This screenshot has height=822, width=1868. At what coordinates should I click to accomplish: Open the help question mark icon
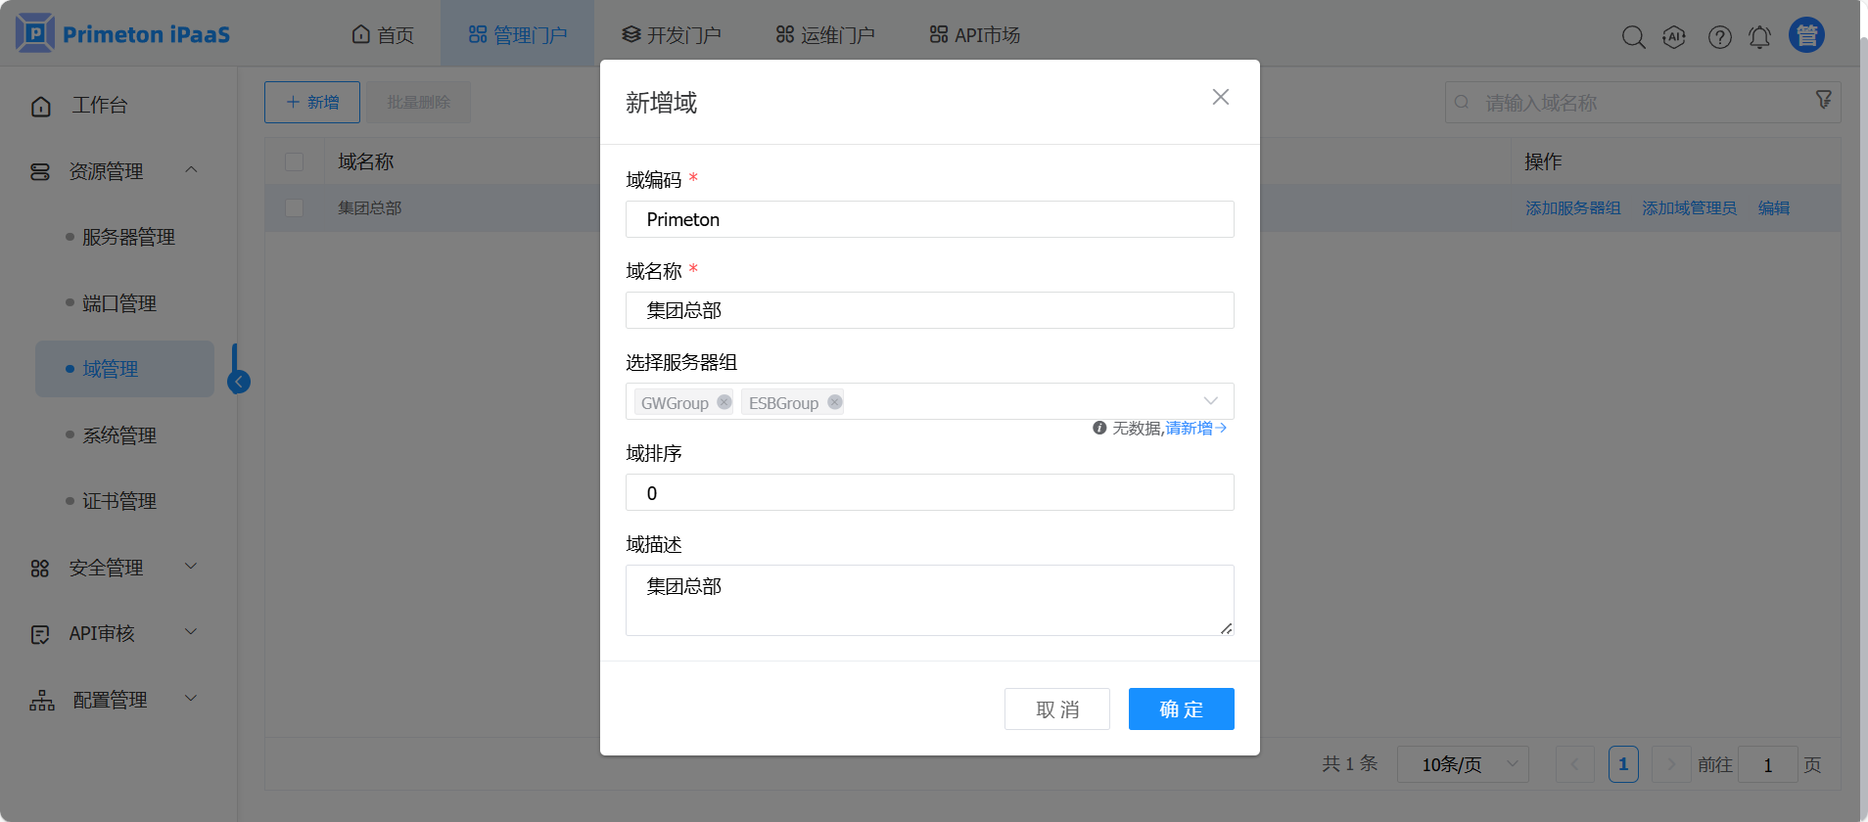(1719, 37)
